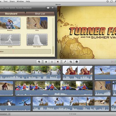Click the 'Action' label under the running placeholder

(x=10, y=47)
